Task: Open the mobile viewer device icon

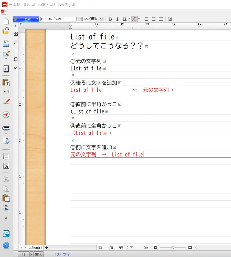Action: (x=6, y=69)
